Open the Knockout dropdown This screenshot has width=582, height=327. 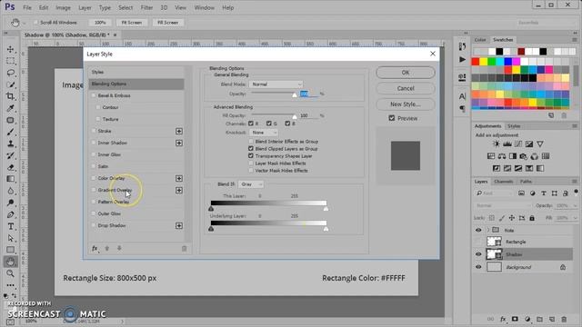[264, 133]
